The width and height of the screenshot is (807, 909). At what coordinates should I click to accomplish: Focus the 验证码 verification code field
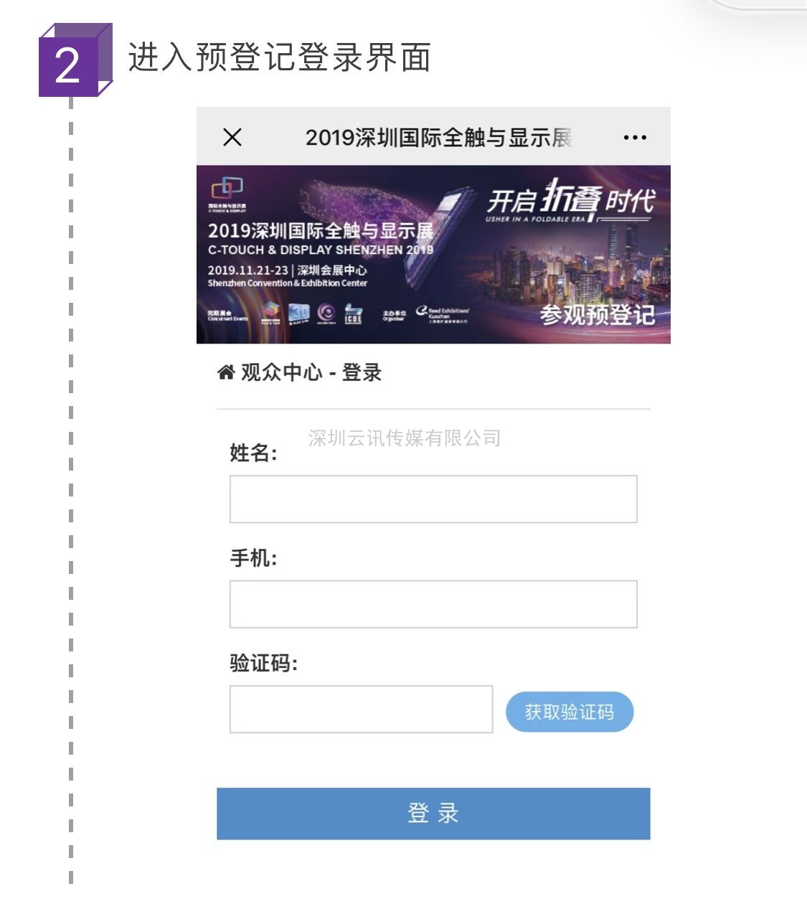click(x=361, y=709)
